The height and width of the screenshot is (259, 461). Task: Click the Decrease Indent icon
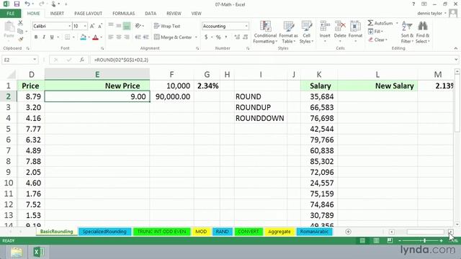click(138, 37)
